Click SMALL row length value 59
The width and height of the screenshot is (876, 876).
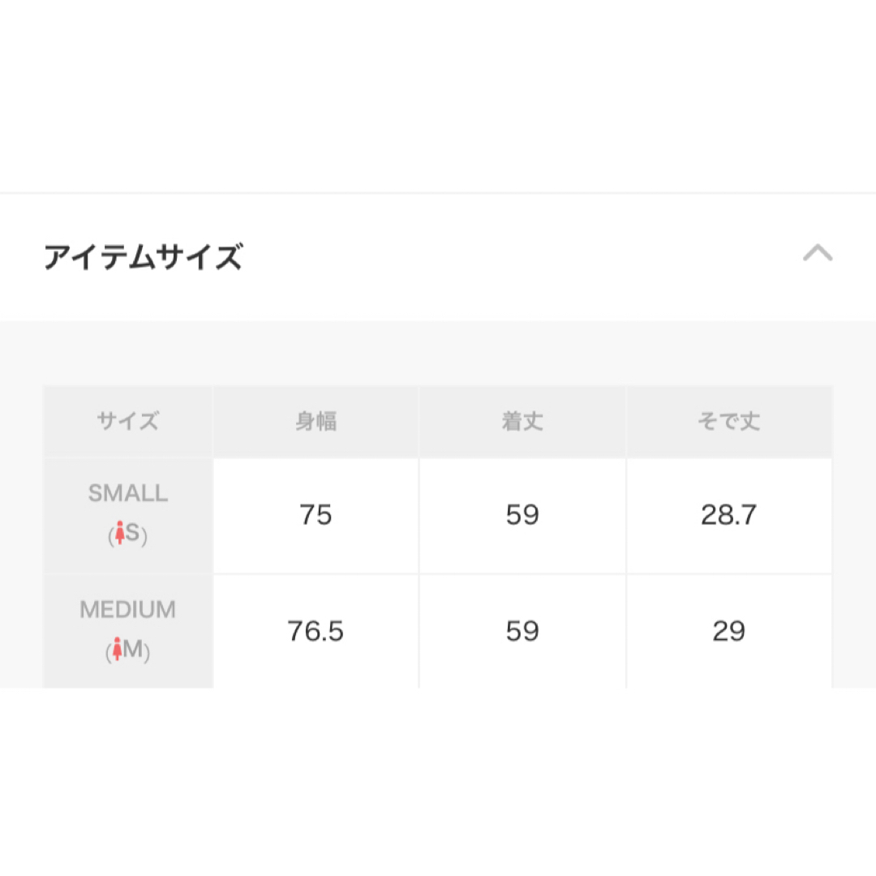click(x=522, y=516)
